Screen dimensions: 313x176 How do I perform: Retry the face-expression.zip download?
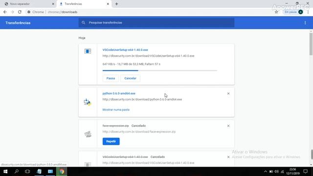[111, 141]
